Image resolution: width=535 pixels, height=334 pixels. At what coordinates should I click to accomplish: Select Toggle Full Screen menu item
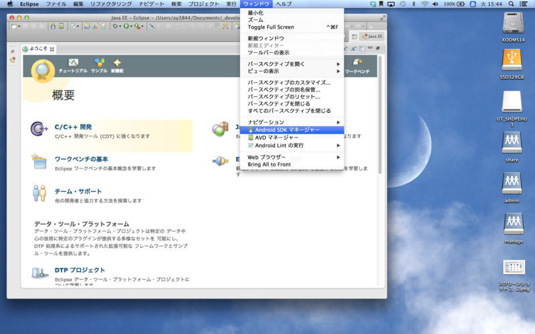tap(292, 27)
